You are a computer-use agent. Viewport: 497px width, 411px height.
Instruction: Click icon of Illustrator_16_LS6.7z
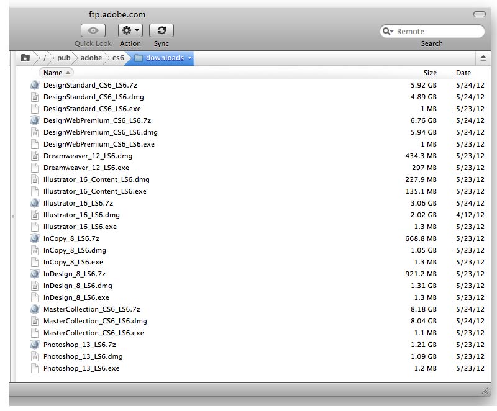pos(35,203)
